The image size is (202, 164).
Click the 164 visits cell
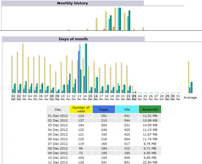click(x=81, y=125)
